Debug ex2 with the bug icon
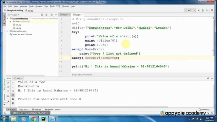 [203, 11]
